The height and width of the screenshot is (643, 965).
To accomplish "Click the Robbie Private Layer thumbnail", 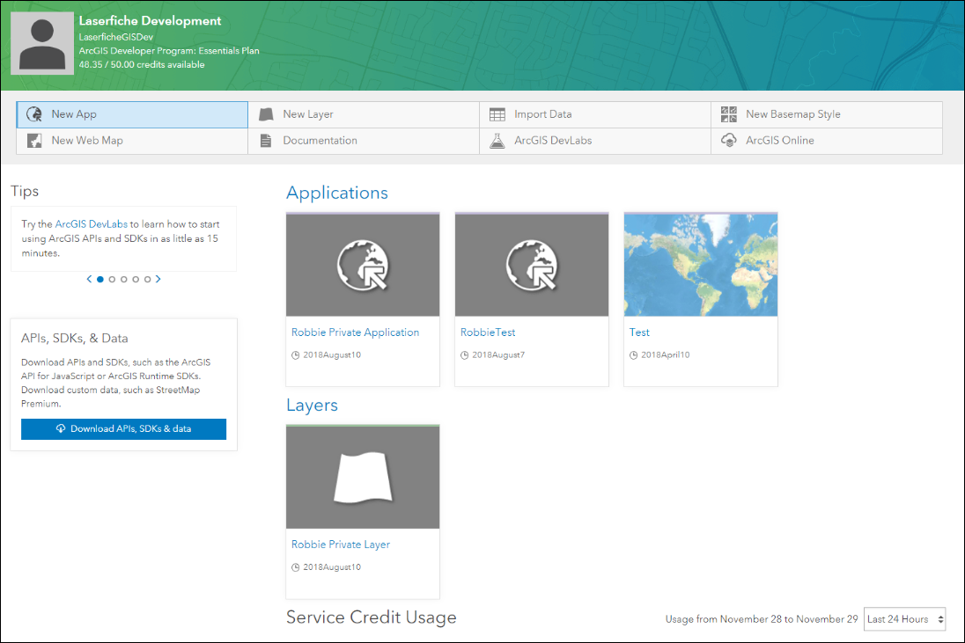I will 363,477.
